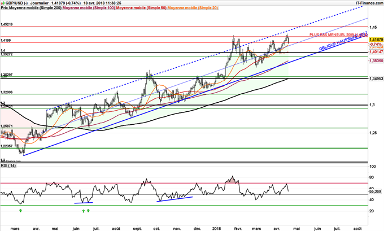Select blue RSI divergence line near nov.
The width and height of the screenshot is (384, 231).
[x=174, y=199]
